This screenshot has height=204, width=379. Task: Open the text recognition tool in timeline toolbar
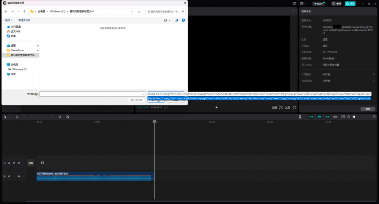point(67,117)
